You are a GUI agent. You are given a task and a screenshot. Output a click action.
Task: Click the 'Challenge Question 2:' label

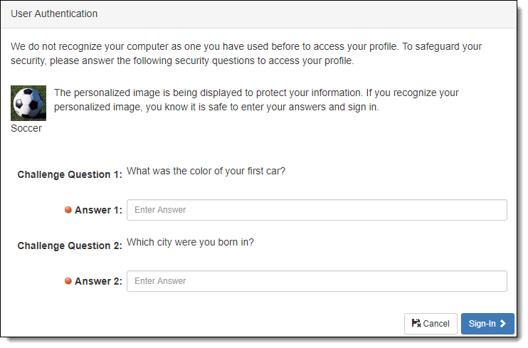(x=70, y=246)
